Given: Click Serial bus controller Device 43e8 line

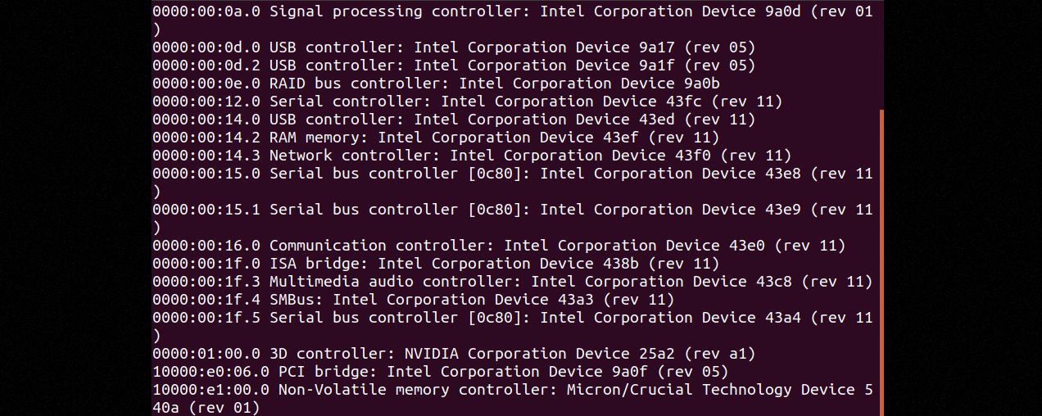Looking at the screenshot, I should (513, 174).
